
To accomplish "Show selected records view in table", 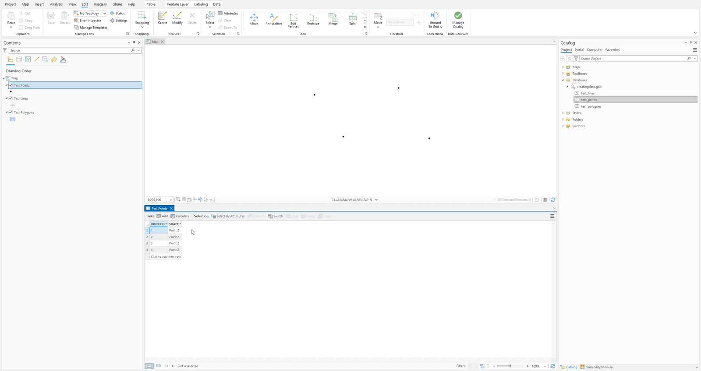I will point(159,366).
